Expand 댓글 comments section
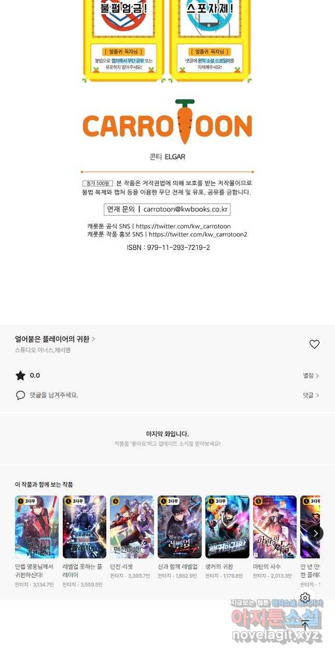 pos(311,395)
